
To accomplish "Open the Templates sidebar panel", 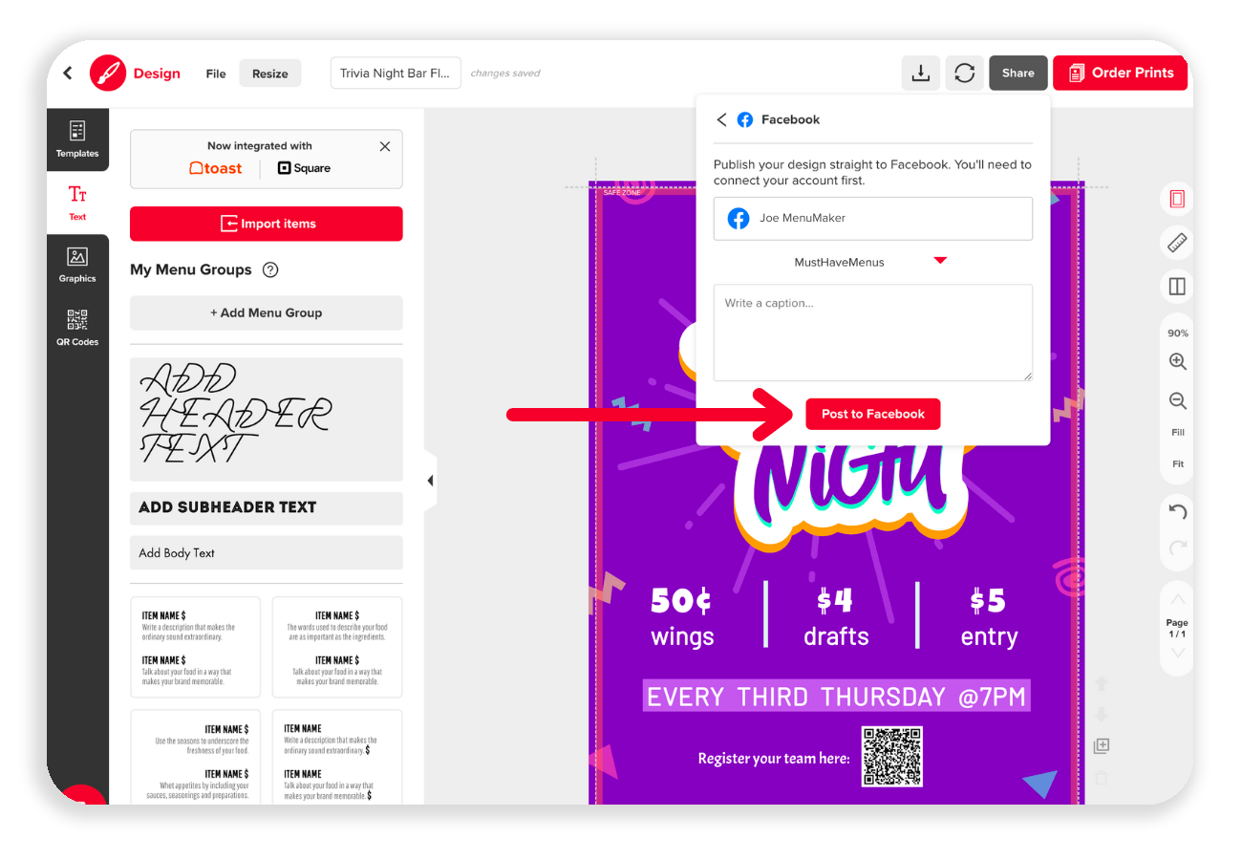I will click(77, 140).
